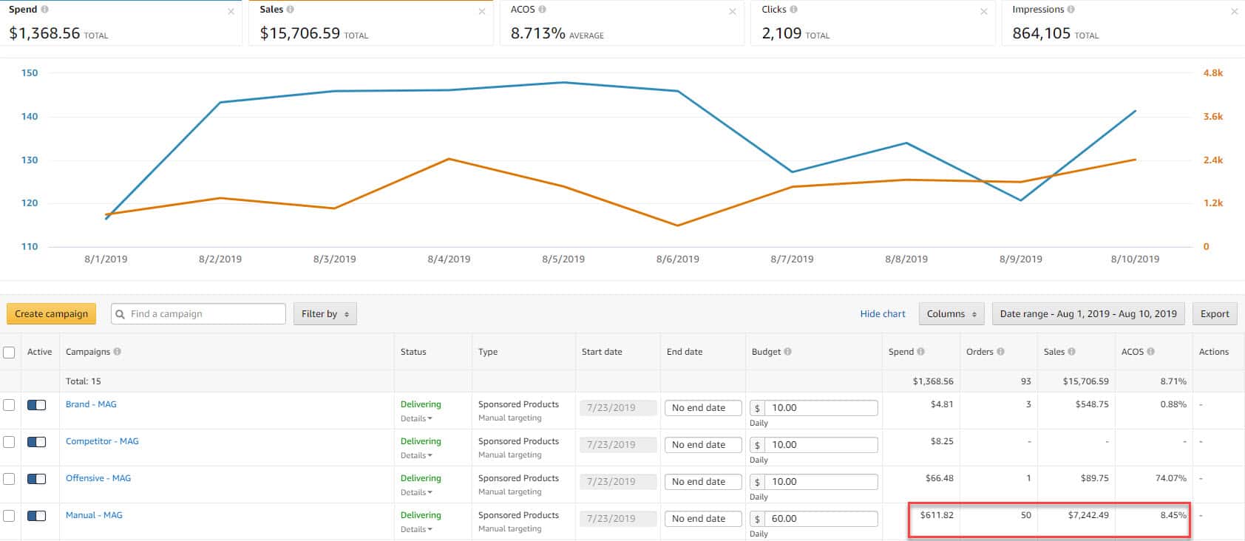The height and width of the screenshot is (541, 1245).
Task: Open end date picker for Competitor - MAG
Action: coord(702,445)
